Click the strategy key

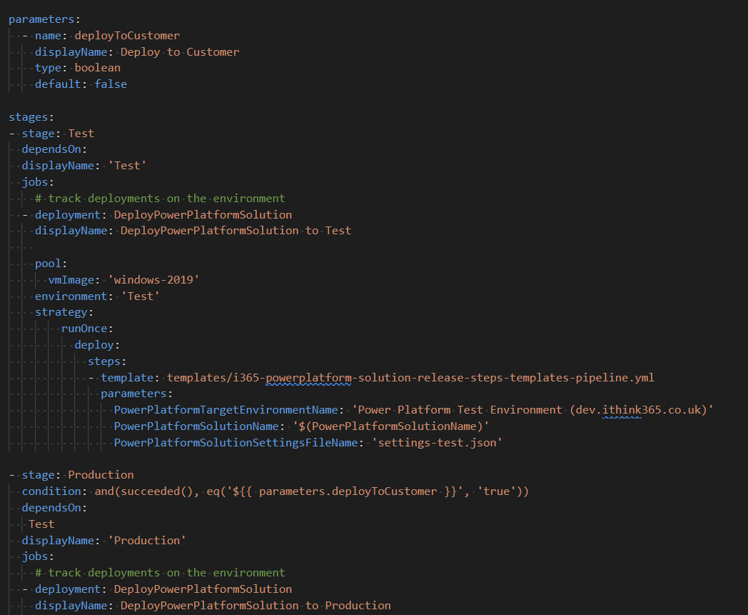pos(61,312)
